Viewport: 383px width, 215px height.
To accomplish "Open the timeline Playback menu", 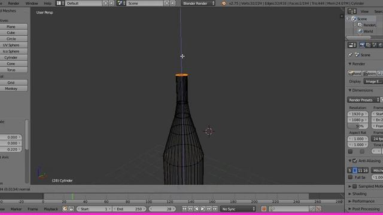I will tap(51, 209).
